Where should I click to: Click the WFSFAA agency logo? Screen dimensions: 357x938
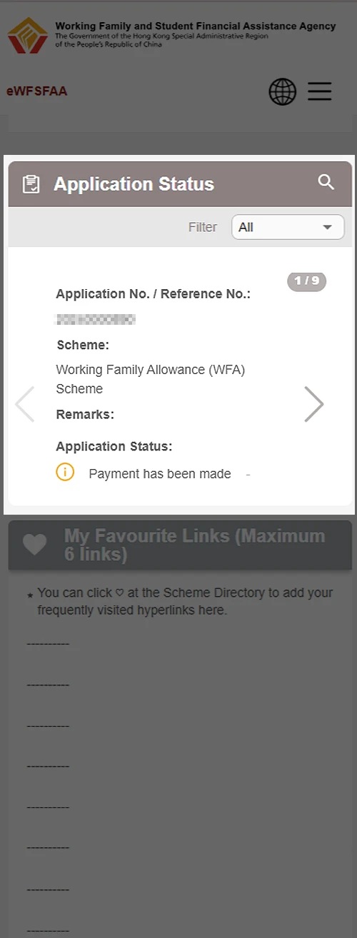click(x=28, y=36)
